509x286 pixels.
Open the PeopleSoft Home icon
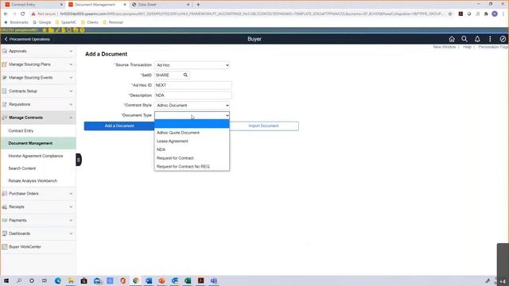click(452, 39)
